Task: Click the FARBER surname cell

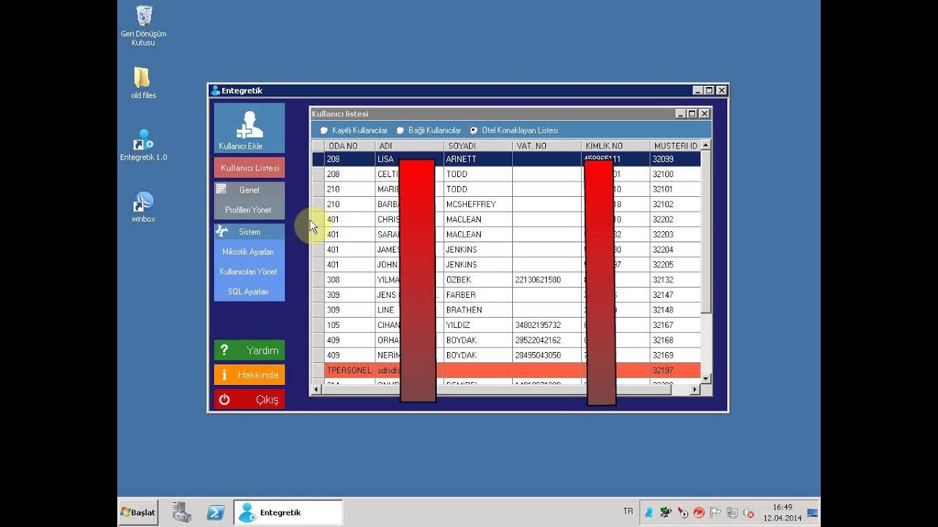Action: pyautogui.click(x=478, y=295)
